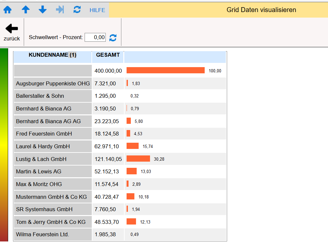Click the Tom & Jerry GmbH & Co KG row
This screenshot has height=247, width=328.
coord(51,222)
